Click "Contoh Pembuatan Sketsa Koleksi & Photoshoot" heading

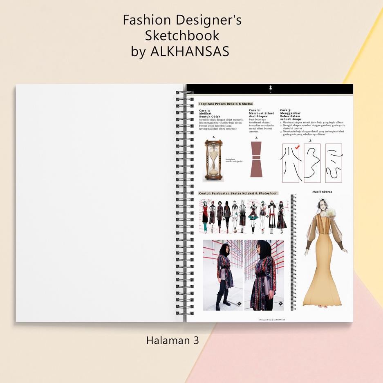(x=238, y=193)
